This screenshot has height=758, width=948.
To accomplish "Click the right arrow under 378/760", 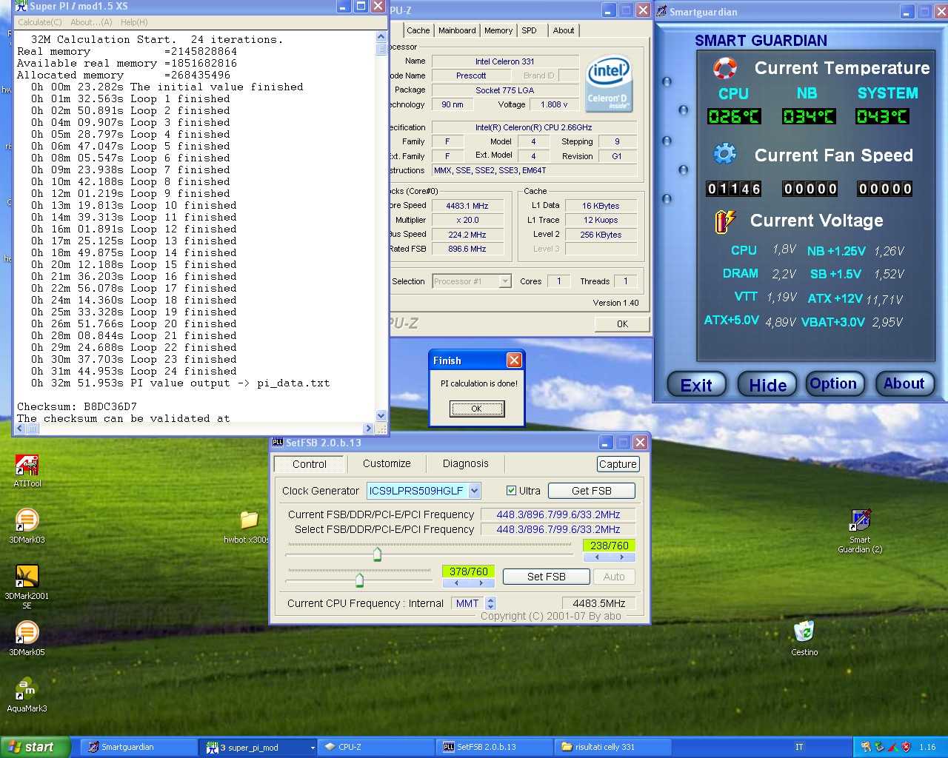I will pyautogui.click(x=481, y=583).
